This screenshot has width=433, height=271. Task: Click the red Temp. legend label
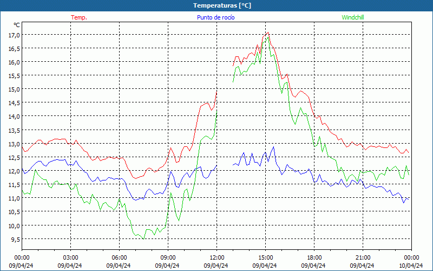tap(78, 17)
